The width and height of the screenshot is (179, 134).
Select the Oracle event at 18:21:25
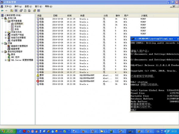(x=107, y=19)
